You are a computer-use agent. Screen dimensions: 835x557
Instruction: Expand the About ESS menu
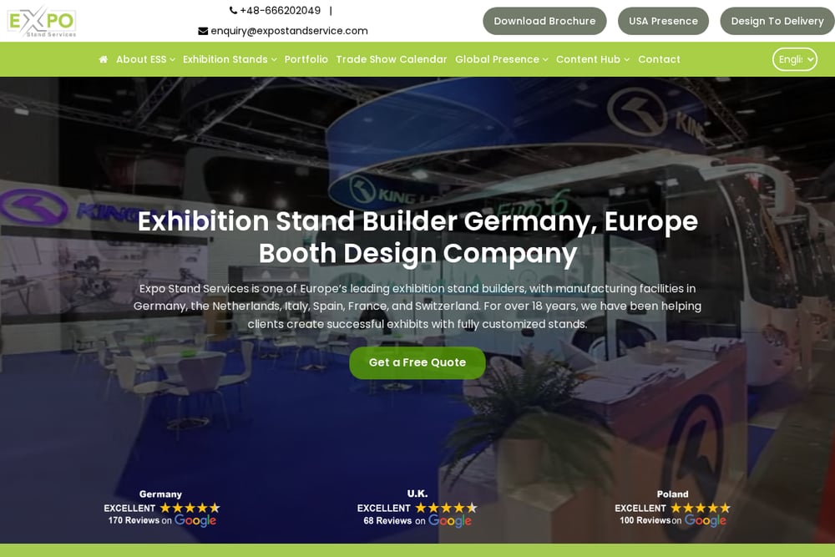tap(145, 59)
